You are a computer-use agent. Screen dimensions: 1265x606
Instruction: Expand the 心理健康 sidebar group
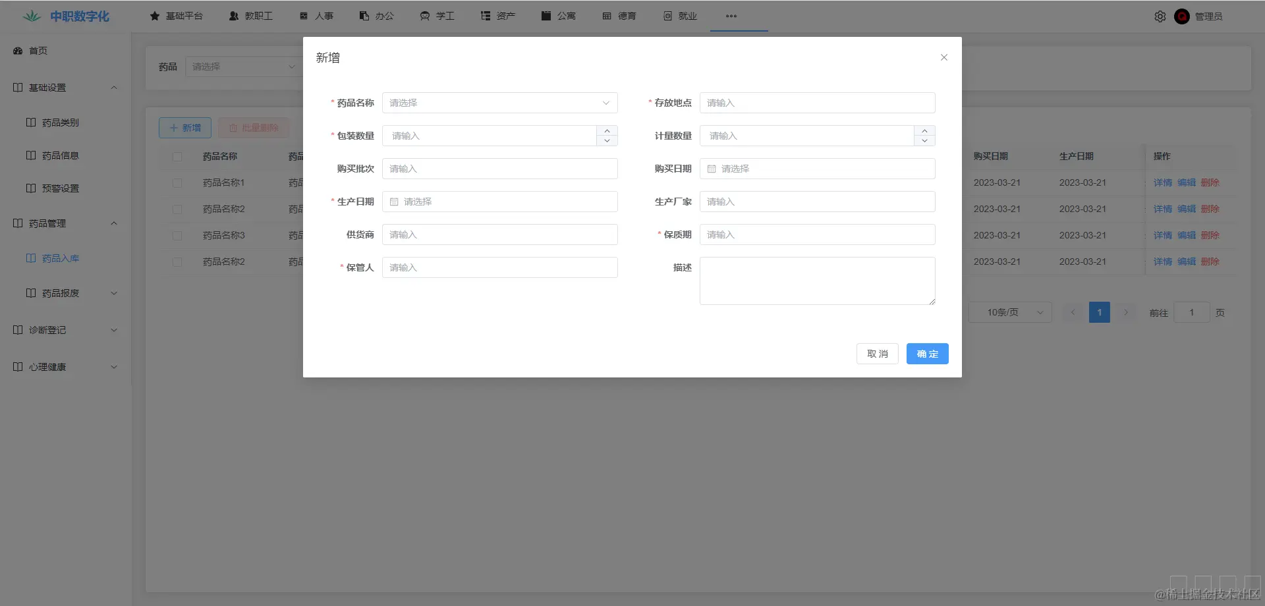click(65, 367)
